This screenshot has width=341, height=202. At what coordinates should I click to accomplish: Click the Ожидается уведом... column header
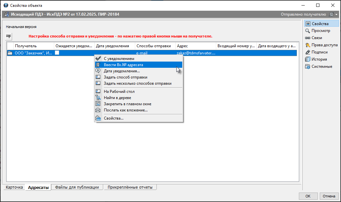point(74,46)
